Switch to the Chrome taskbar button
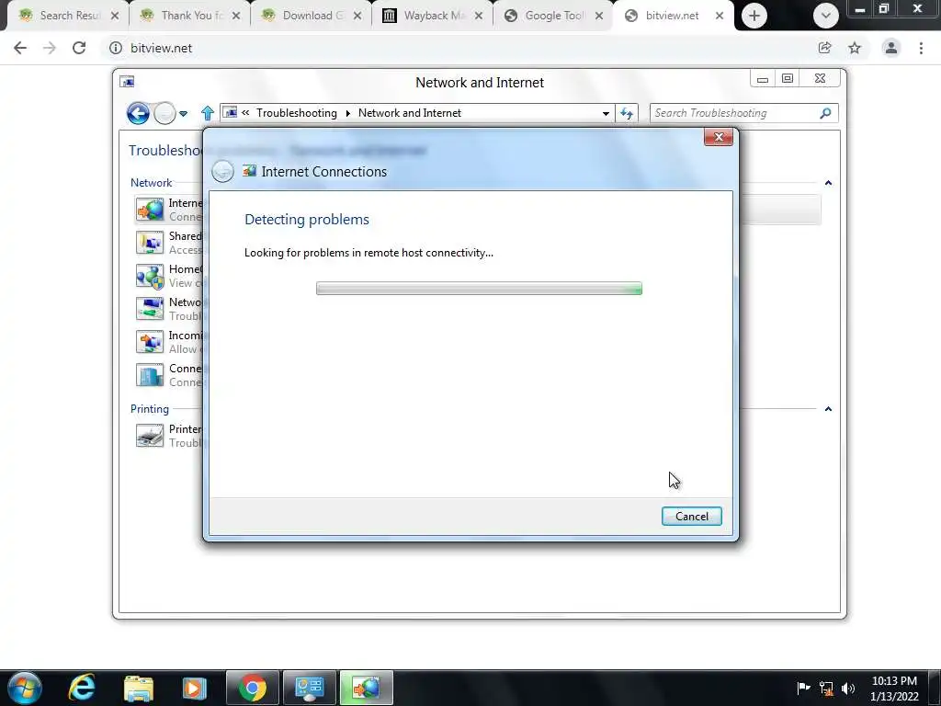 click(x=253, y=688)
